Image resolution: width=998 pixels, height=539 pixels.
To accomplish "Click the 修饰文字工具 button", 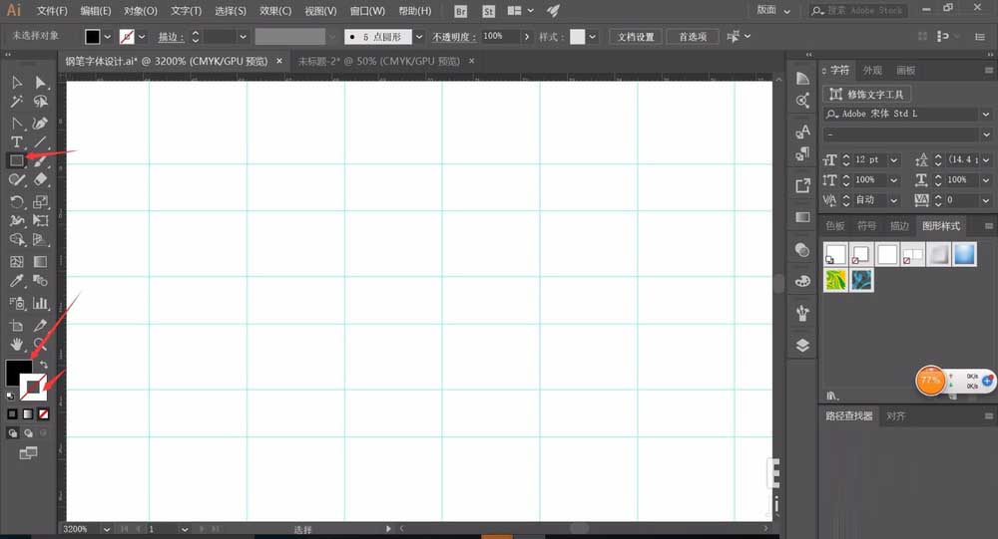I will point(867,94).
